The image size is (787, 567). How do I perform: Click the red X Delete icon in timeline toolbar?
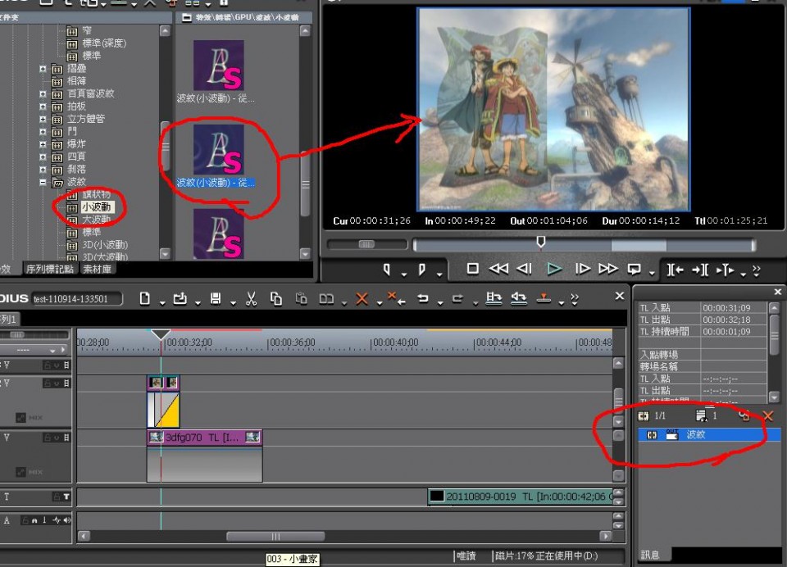(x=362, y=299)
